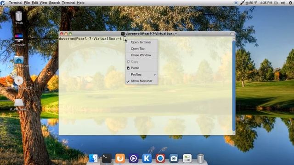
Task: Select Paste in the context menu
Action: tap(141, 68)
